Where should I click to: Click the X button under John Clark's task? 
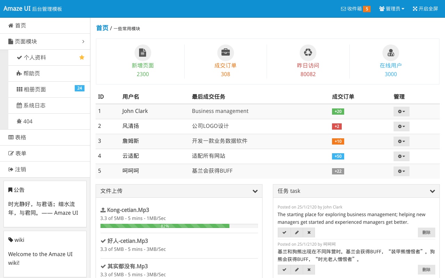point(309,232)
